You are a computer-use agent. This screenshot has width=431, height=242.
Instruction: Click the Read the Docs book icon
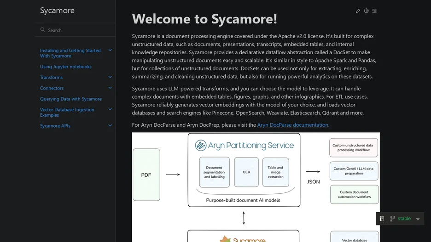(x=382, y=219)
